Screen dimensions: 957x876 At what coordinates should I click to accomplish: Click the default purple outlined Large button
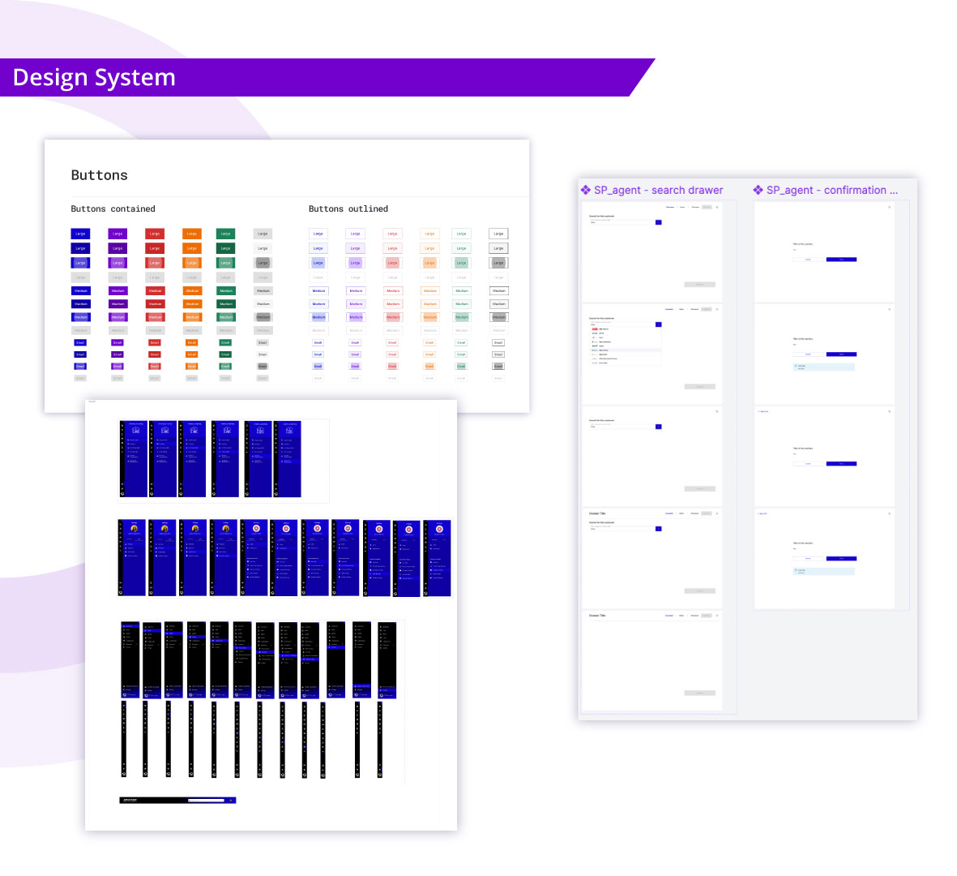pyautogui.click(x=355, y=234)
